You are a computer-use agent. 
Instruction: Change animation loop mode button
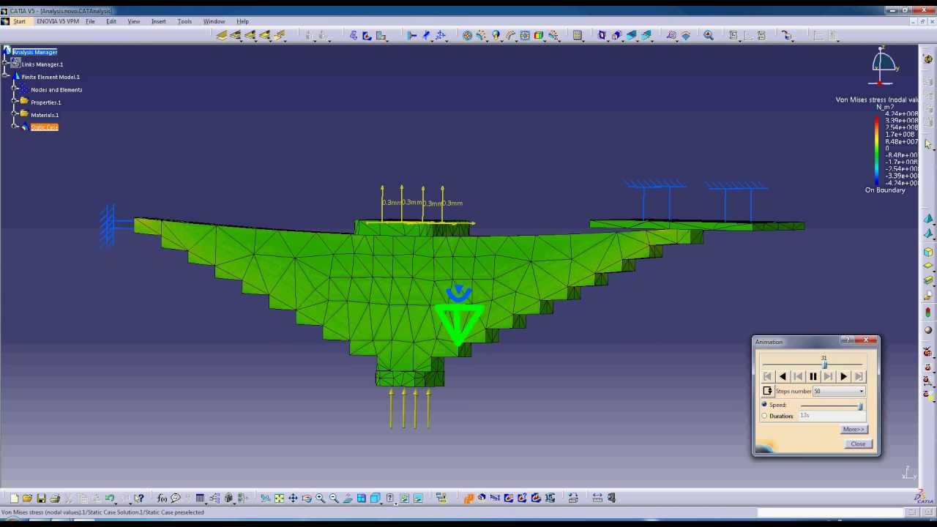point(767,391)
